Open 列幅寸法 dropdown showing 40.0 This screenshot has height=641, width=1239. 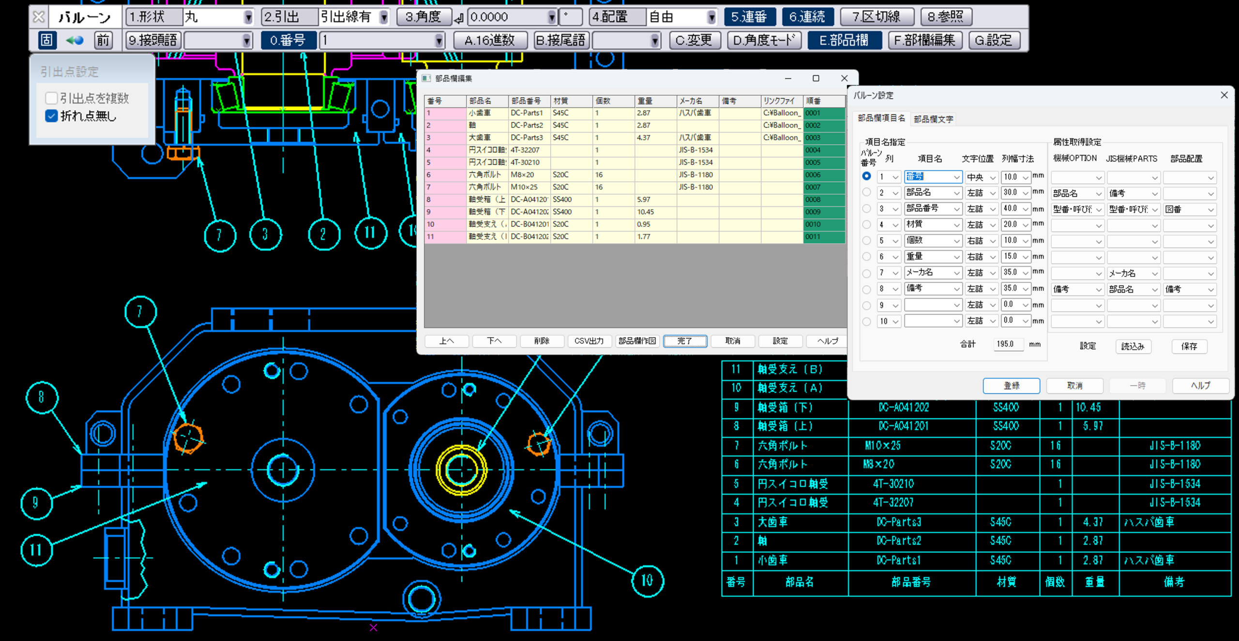coord(1015,209)
